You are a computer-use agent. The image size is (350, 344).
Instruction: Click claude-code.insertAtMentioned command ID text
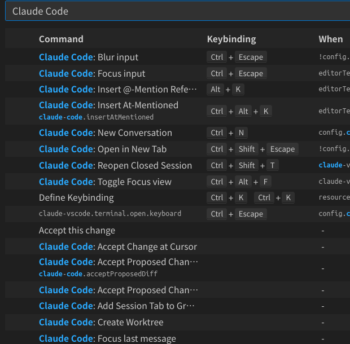tap(96, 117)
